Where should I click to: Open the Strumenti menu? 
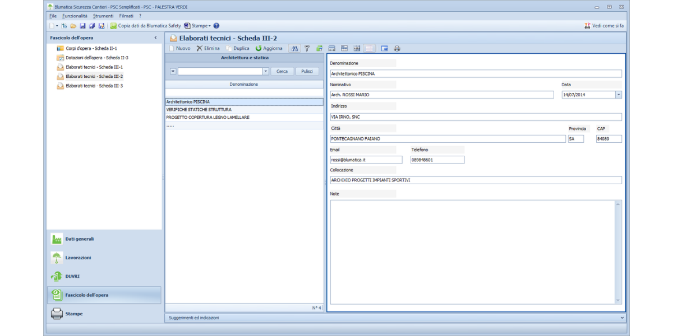click(x=103, y=16)
